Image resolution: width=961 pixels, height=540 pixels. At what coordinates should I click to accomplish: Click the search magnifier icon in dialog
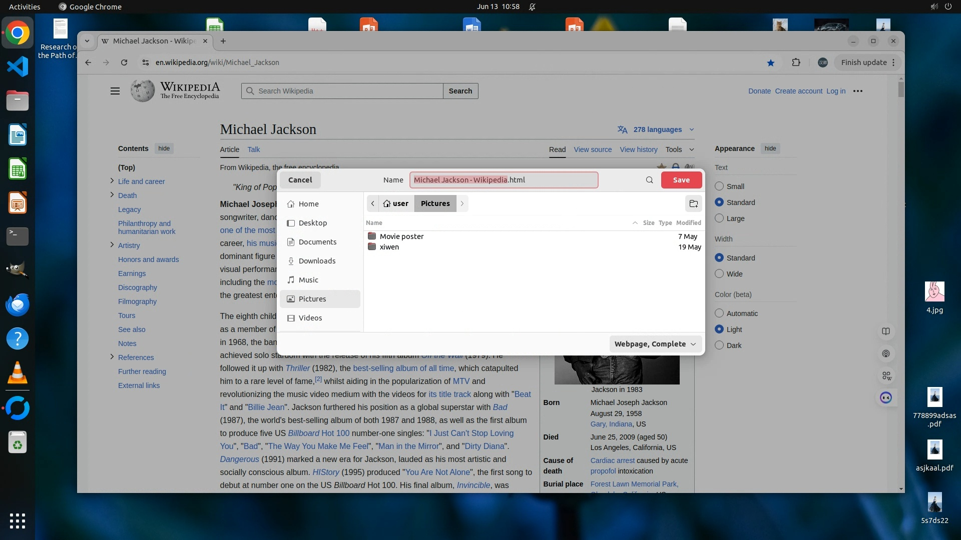[x=649, y=180]
